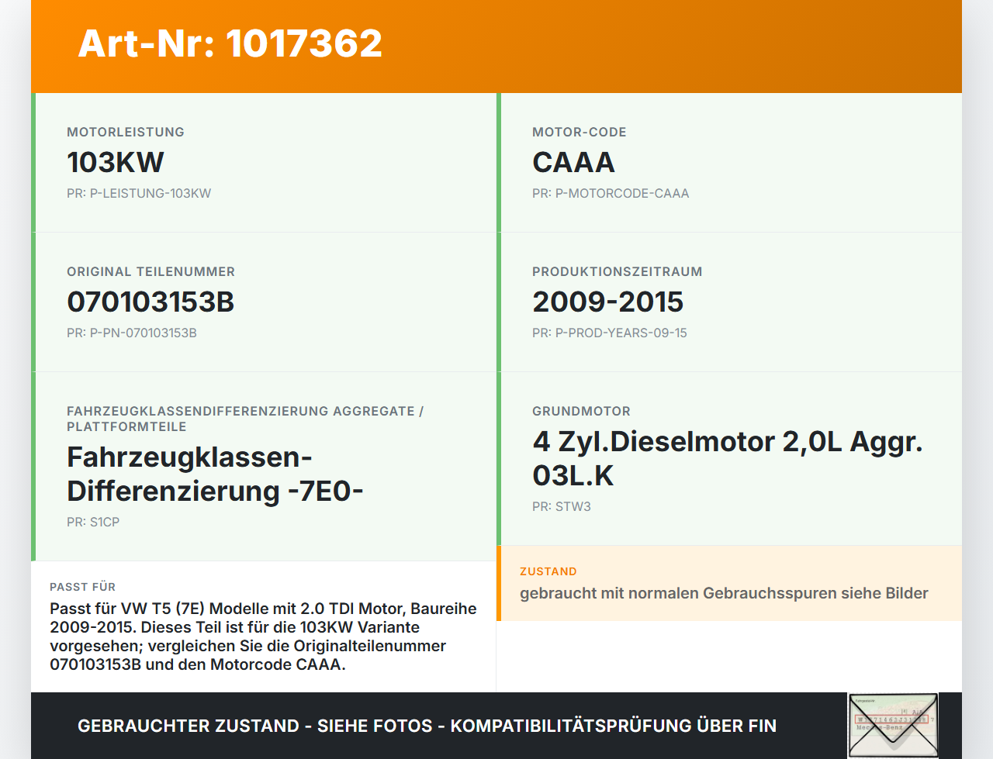This screenshot has height=759, width=993.
Task: Click the Art-Nr: 1017362 heading
Action: tap(230, 43)
